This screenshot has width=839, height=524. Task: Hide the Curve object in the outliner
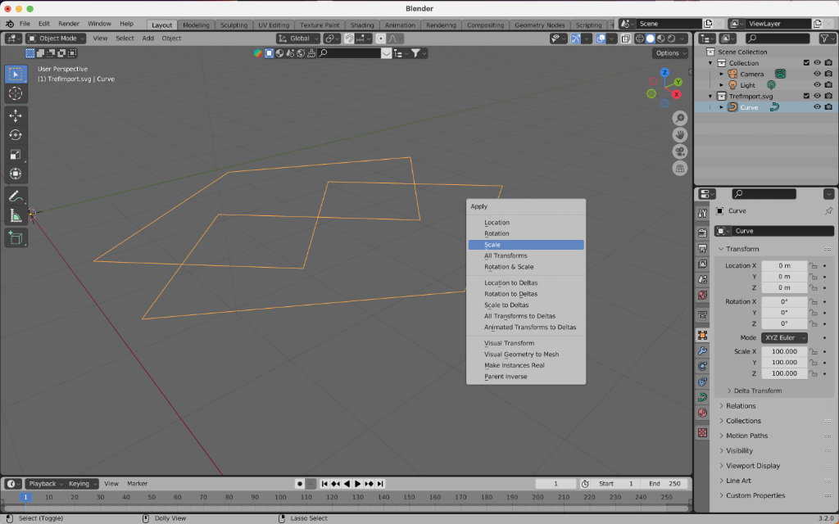click(x=817, y=107)
